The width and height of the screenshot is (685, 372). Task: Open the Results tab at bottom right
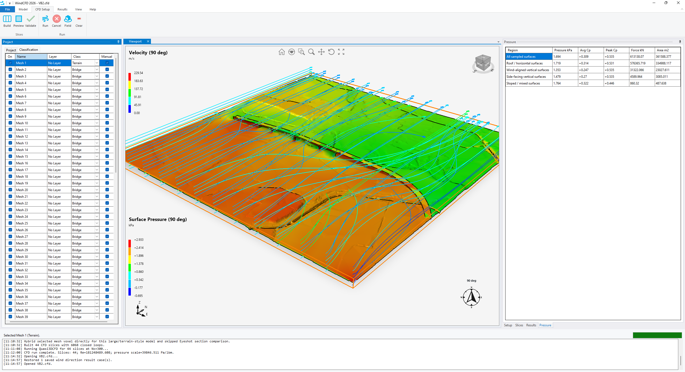point(531,325)
